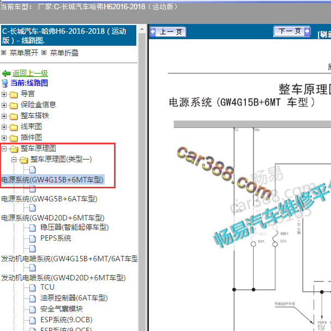Click the panel title C-长城汽车-哈弗H6-2016-2018 线路图
The width and height of the screenshot is (331, 331).
click(69, 35)
